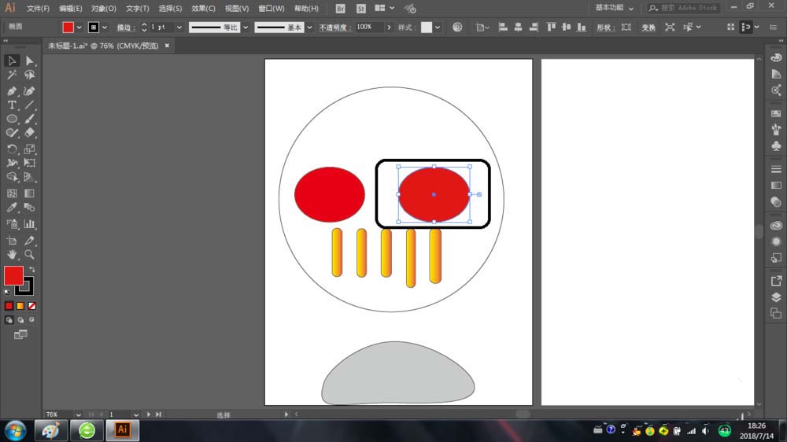
Task: Open the 文件(F) menu
Action: point(38,9)
